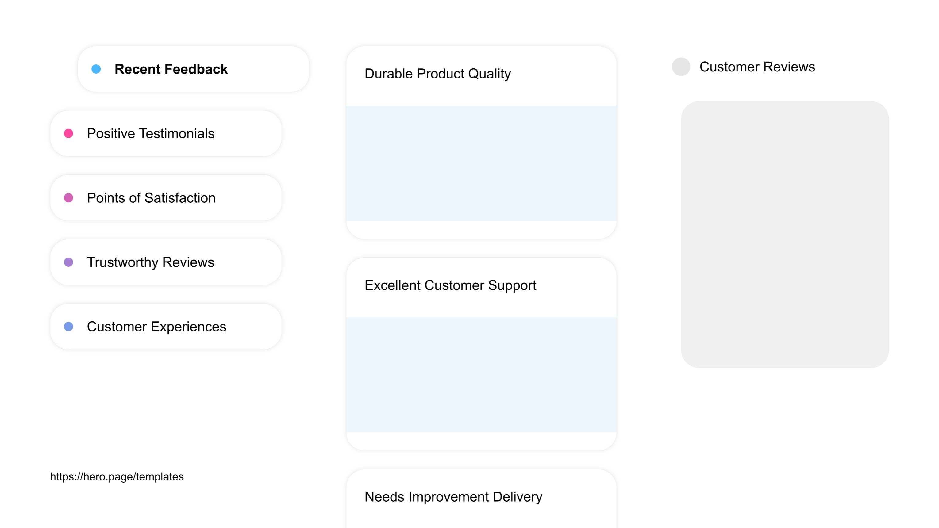
Task: Click the Customer Reviews heading
Action: point(757,67)
